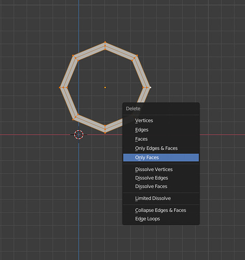Screen dimensions: 245x260
Task: Select the top vertex of the octagon
Action: pyautogui.click(x=105, y=42)
